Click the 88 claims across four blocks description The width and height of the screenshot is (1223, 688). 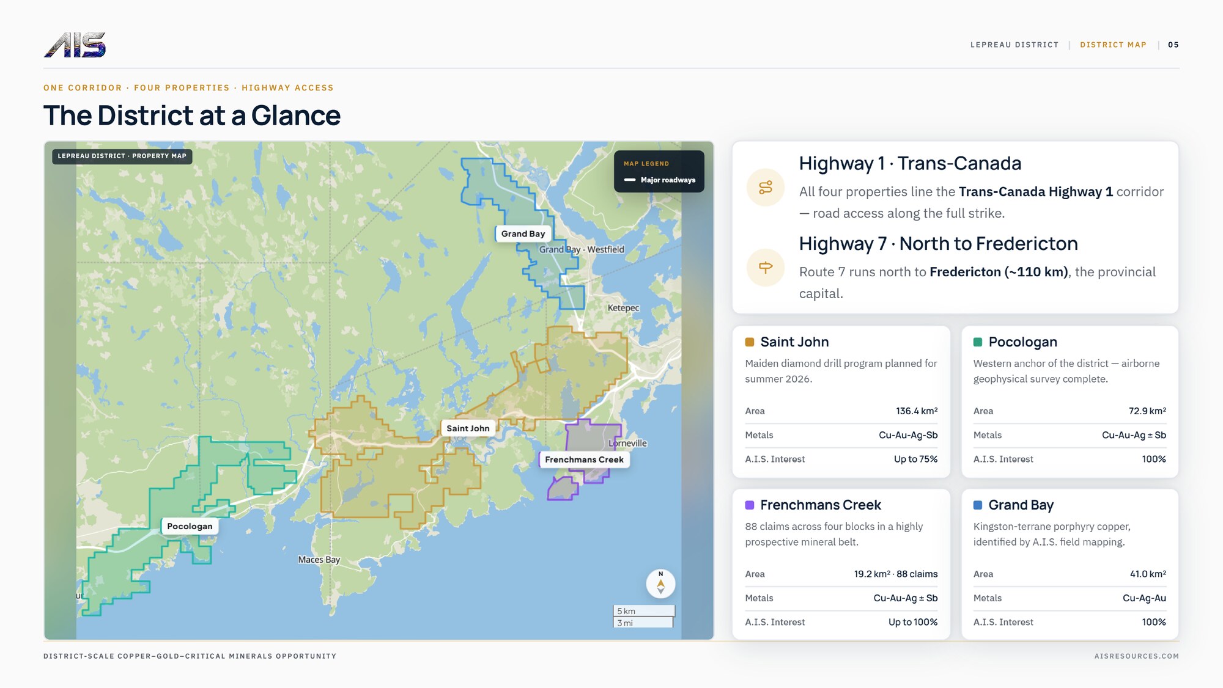point(833,534)
